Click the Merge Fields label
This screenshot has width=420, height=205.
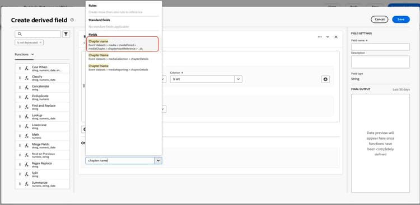[x=40, y=144]
